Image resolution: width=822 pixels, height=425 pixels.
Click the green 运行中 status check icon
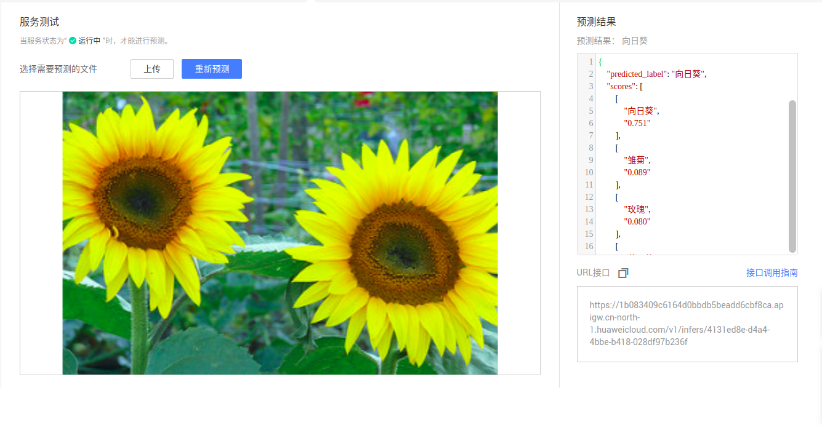point(73,39)
